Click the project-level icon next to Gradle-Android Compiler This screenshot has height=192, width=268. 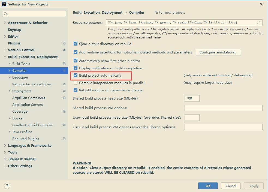coord(64,125)
